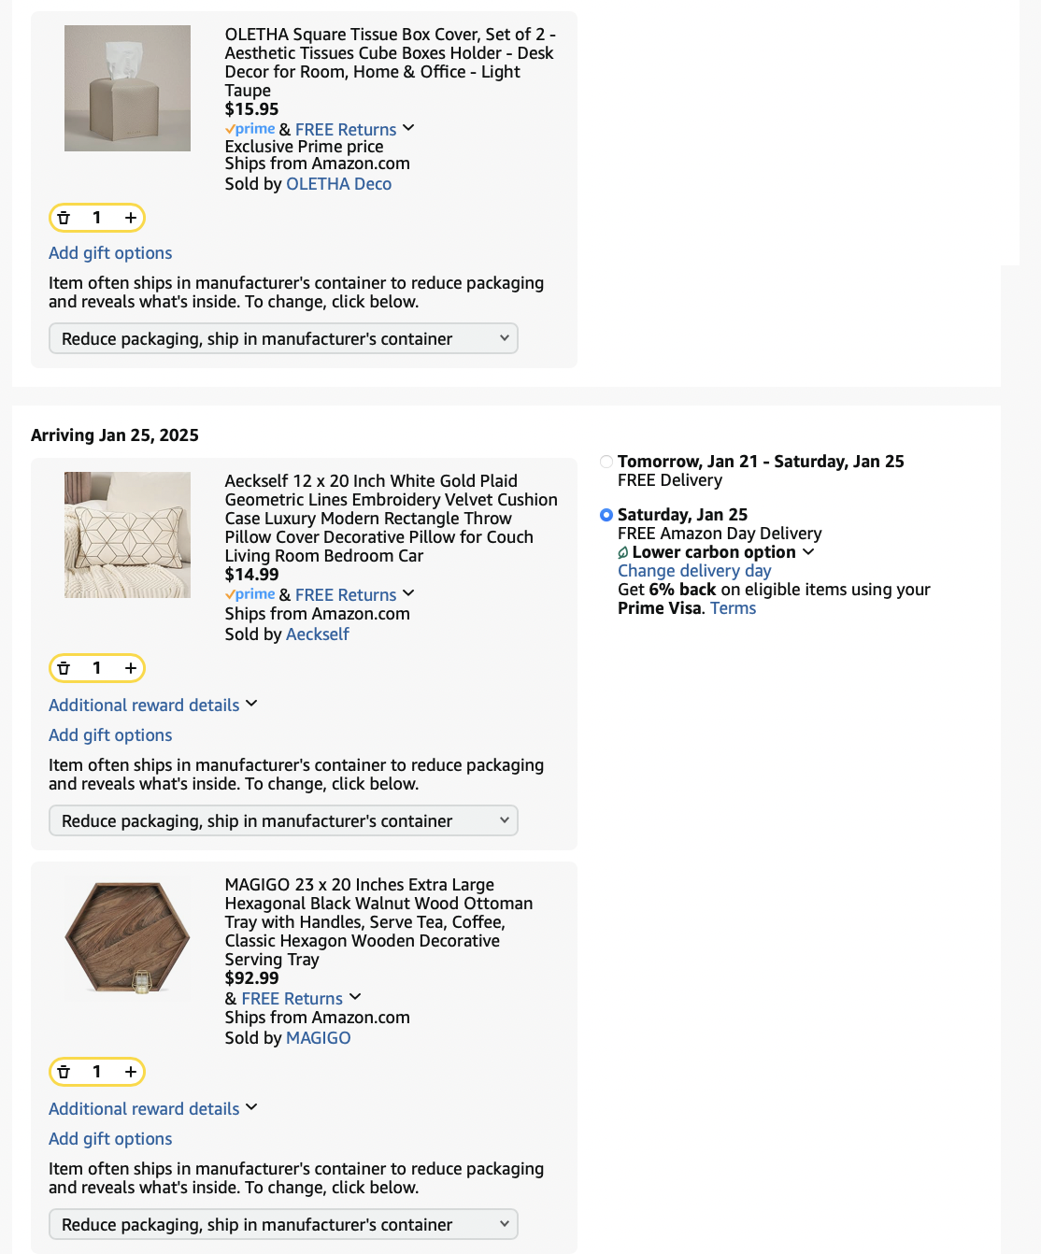
Task: Remove Aeckself pillow cover using trash icon
Action: coord(64,668)
